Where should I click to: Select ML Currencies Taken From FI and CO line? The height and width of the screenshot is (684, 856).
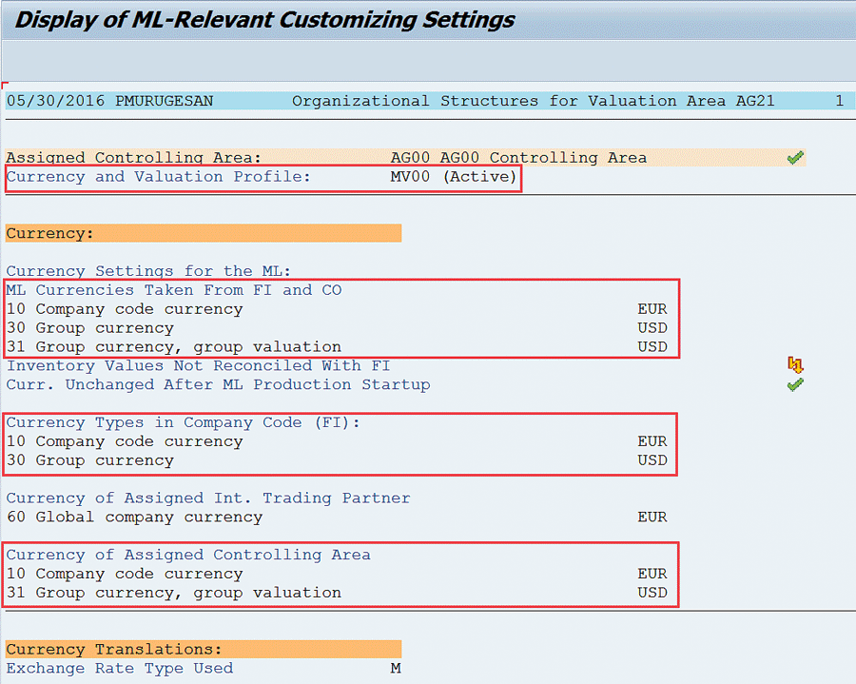tap(173, 290)
